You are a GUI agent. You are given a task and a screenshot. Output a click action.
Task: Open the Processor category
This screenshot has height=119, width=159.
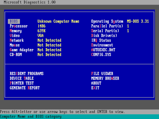point(19,26)
